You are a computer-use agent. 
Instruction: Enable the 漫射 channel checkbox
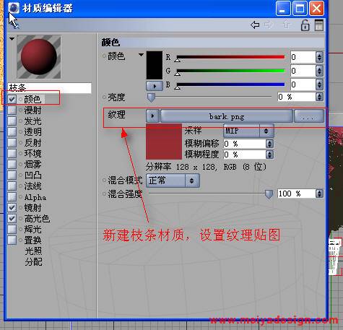(12, 110)
